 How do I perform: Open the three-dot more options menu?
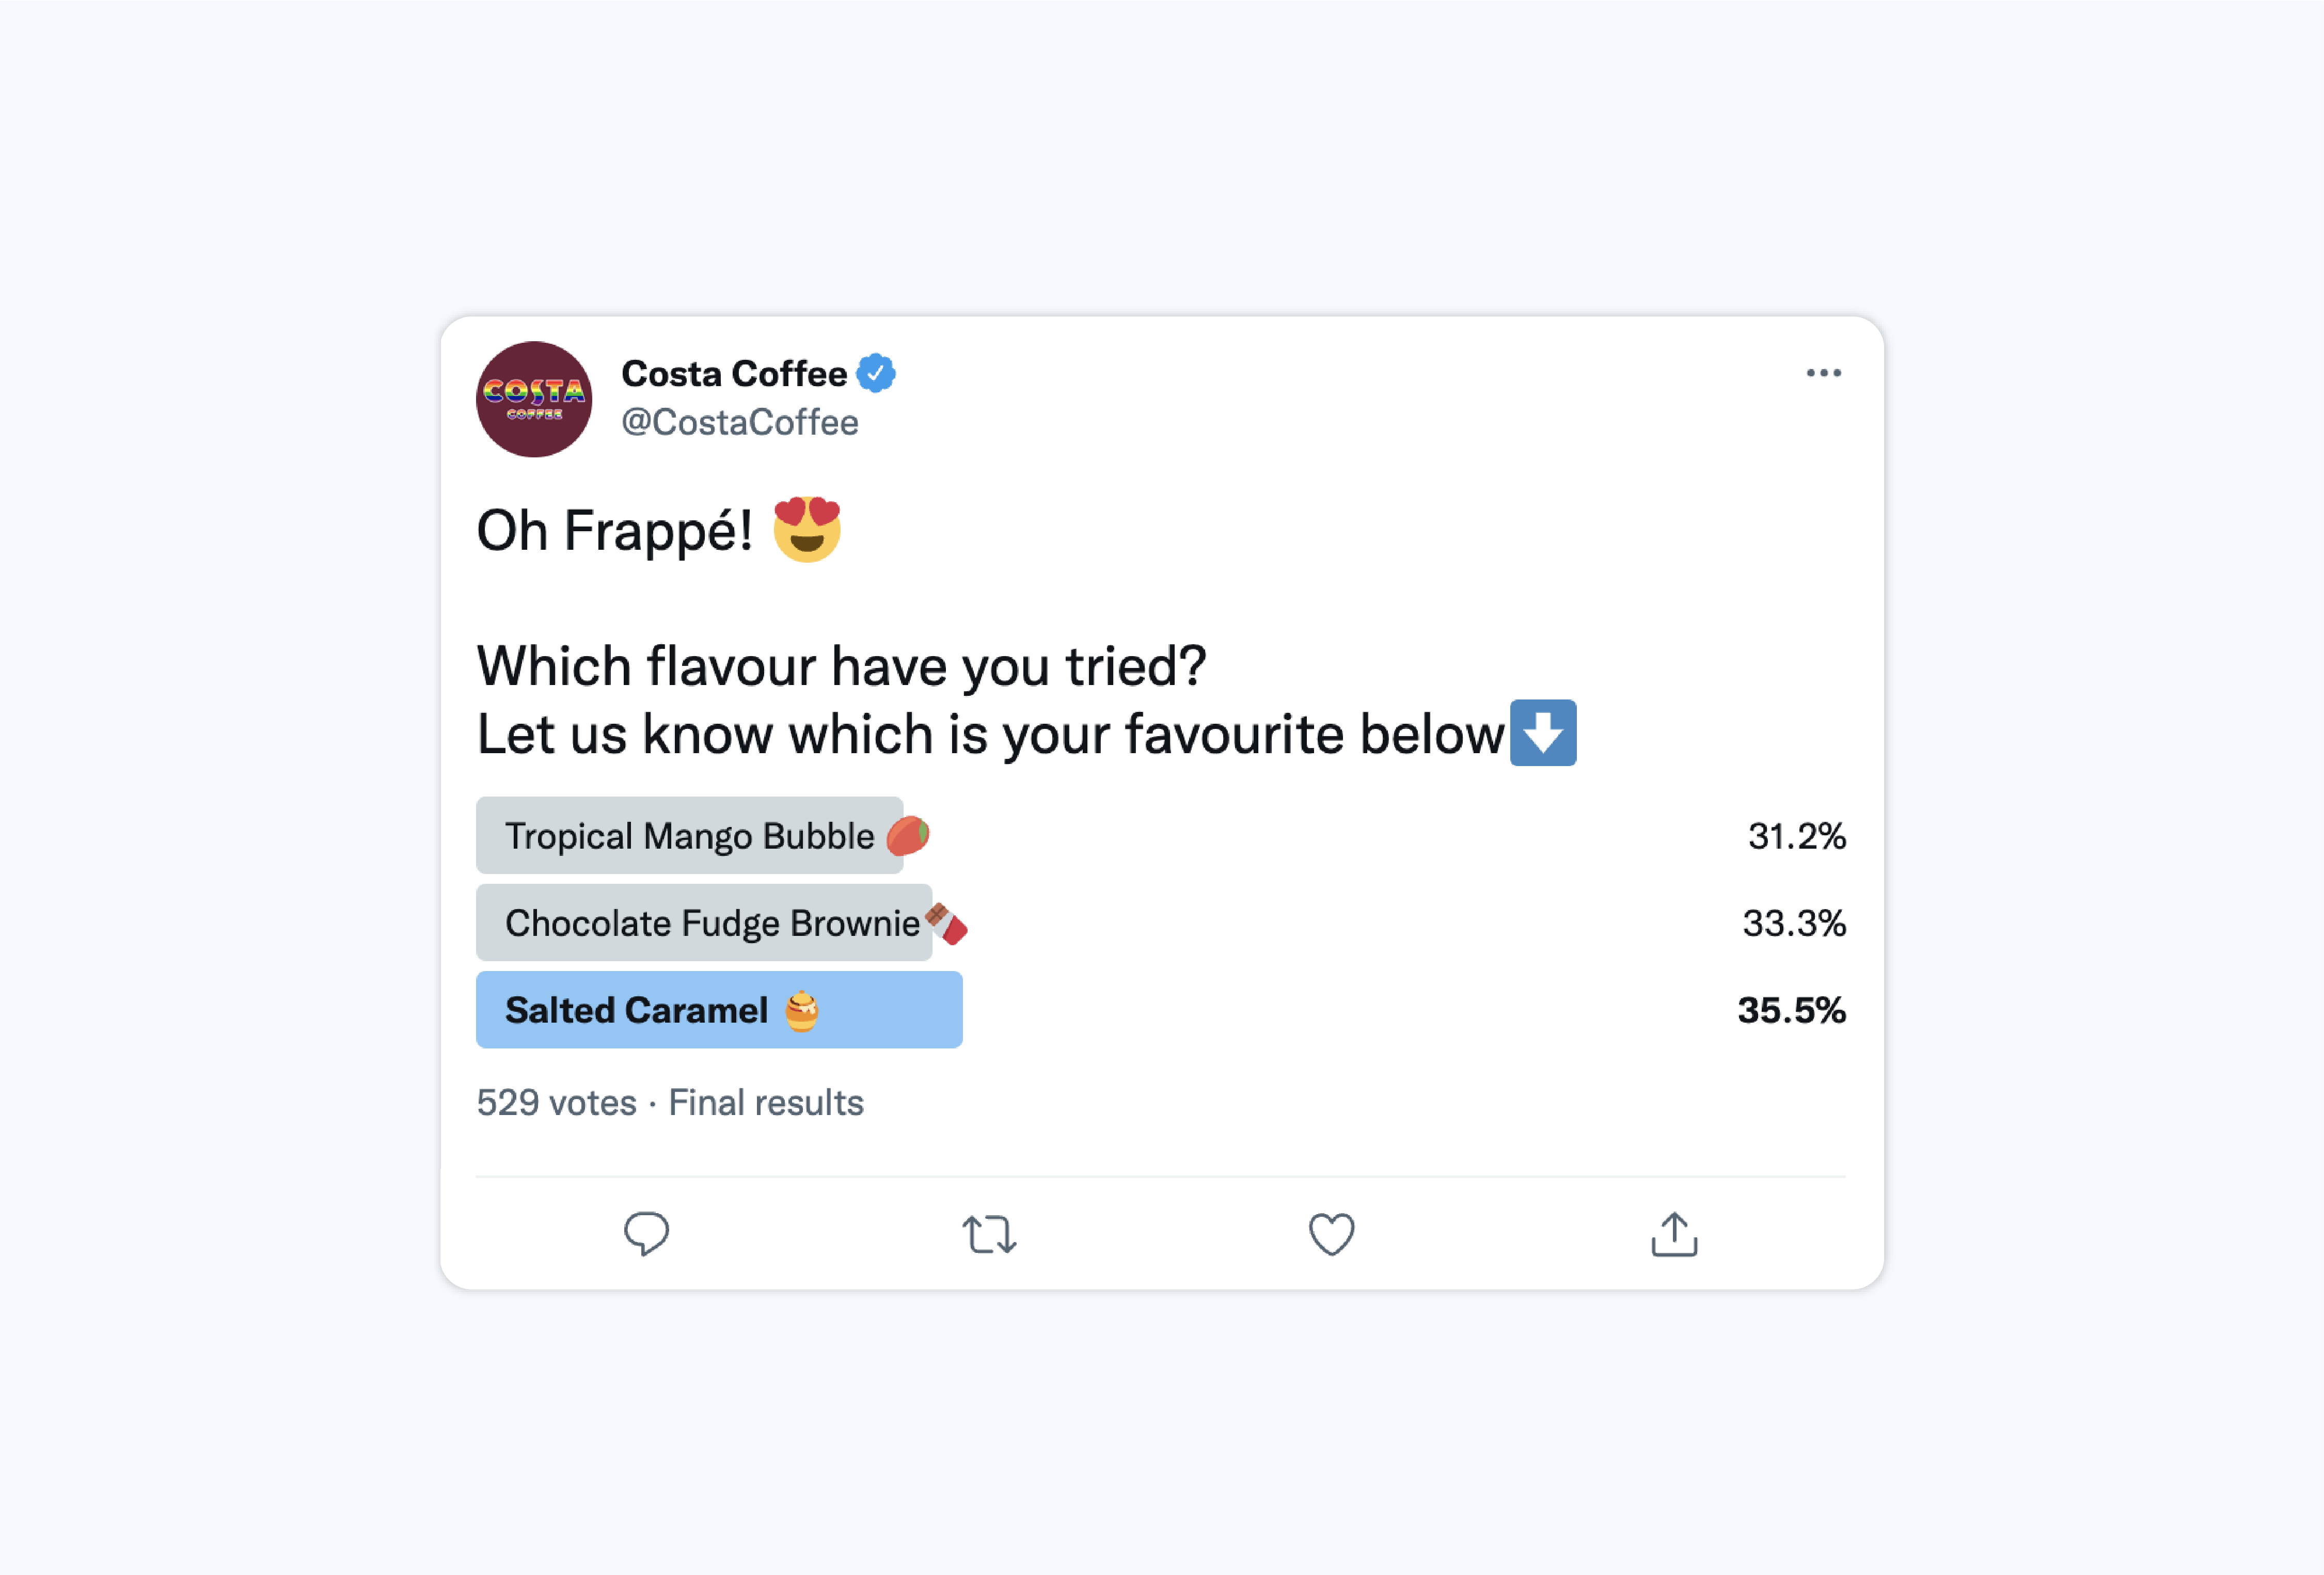[1823, 373]
